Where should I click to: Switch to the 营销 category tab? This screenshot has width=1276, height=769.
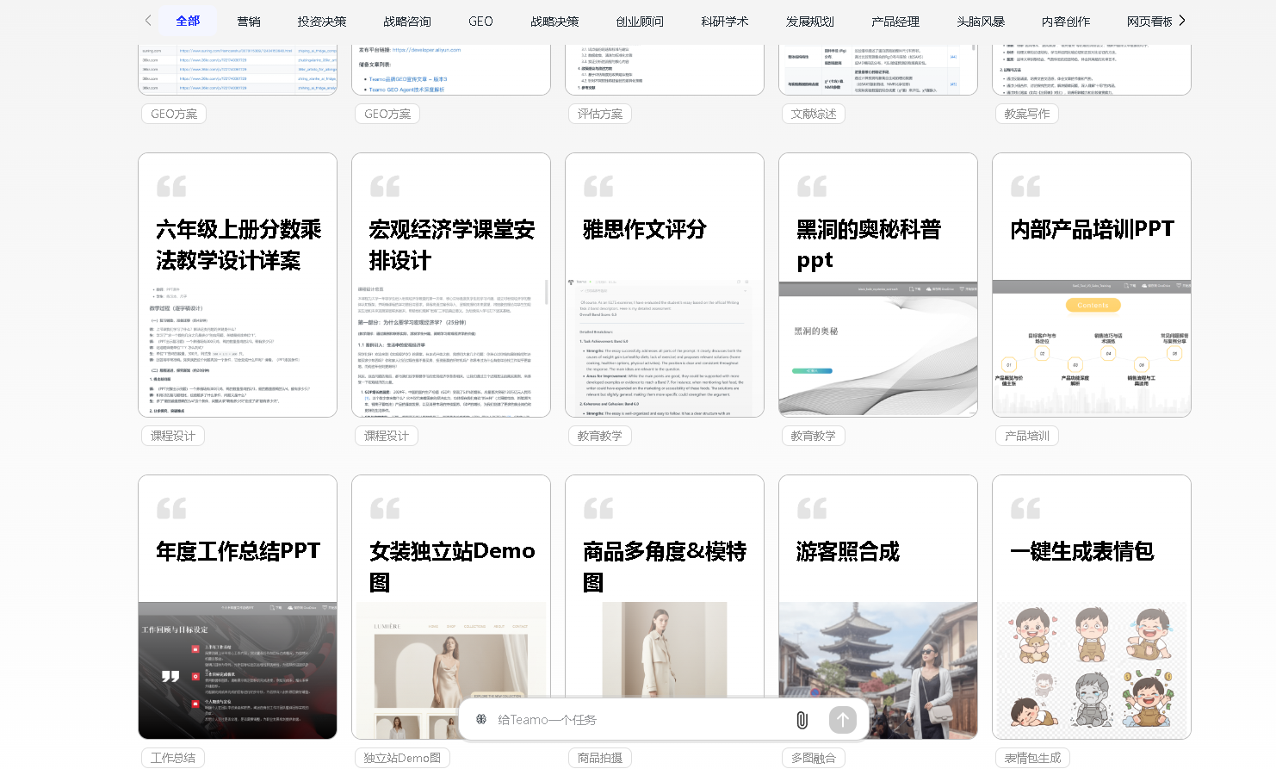pos(250,21)
